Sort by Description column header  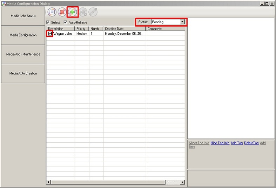pos(61,29)
